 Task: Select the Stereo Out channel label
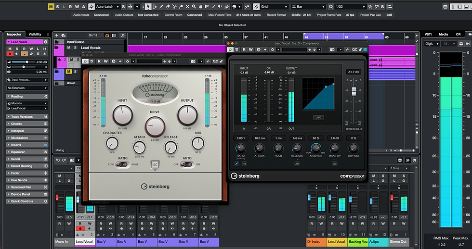pyautogui.click(x=398, y=241)
